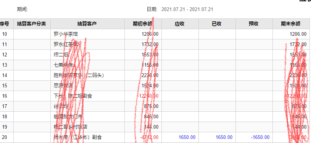Select the 罗小华茶馆 customer row
The image size is (311, 143).
155,34
